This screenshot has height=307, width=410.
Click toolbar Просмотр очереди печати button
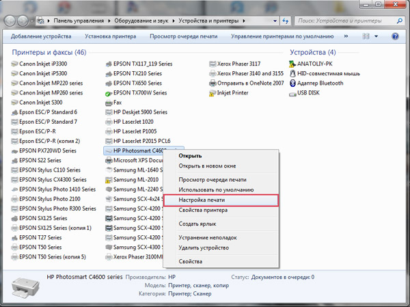(184, 36)
